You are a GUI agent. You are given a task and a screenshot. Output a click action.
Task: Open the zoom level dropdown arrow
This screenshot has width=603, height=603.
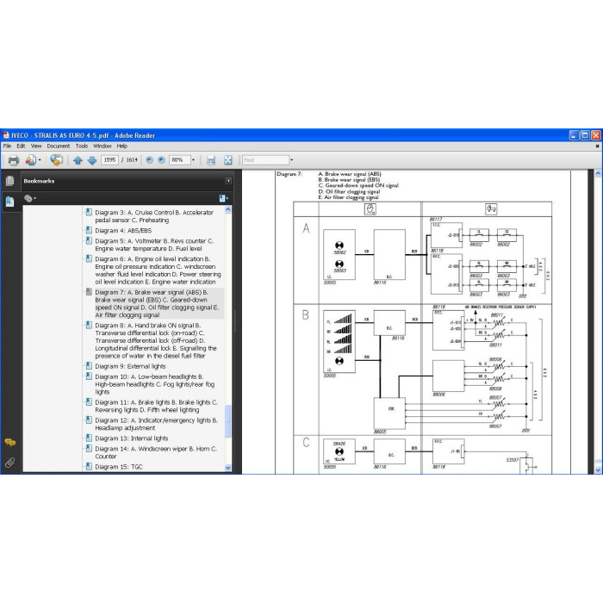194,160
